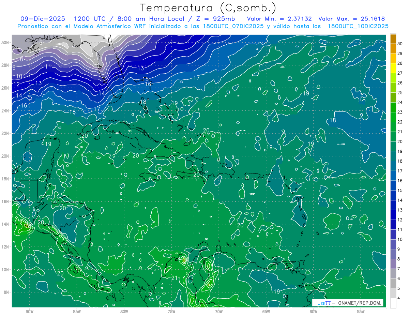Click the 26N latitude axis label
Viewport: 409px width, 316px height.
pos(5,88)
